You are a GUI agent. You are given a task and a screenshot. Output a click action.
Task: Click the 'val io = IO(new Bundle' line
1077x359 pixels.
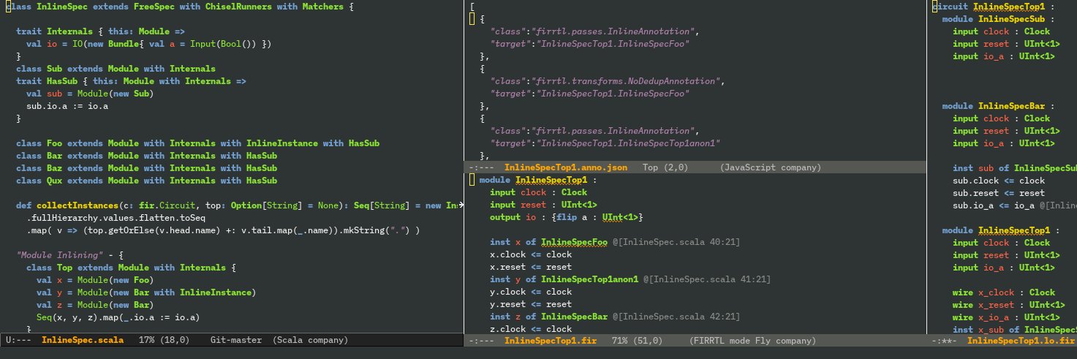click(x=148, y=44)
